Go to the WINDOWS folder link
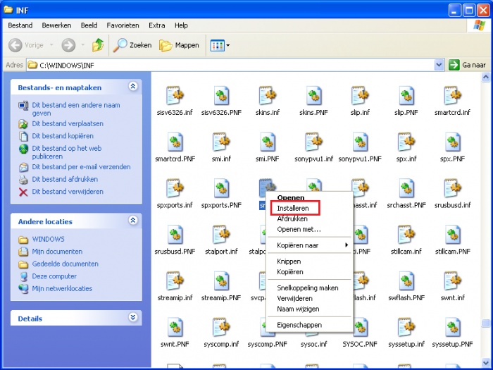 tap(48, 239)
